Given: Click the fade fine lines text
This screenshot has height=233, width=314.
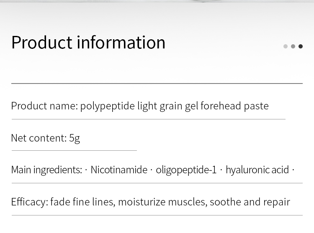Looking at the screenshot, I should 83,202.
